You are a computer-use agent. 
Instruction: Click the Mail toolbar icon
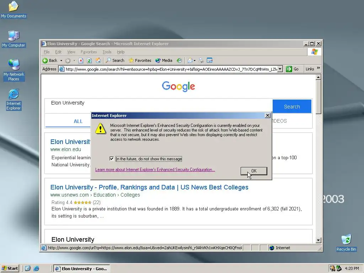(x=190, y=60)
